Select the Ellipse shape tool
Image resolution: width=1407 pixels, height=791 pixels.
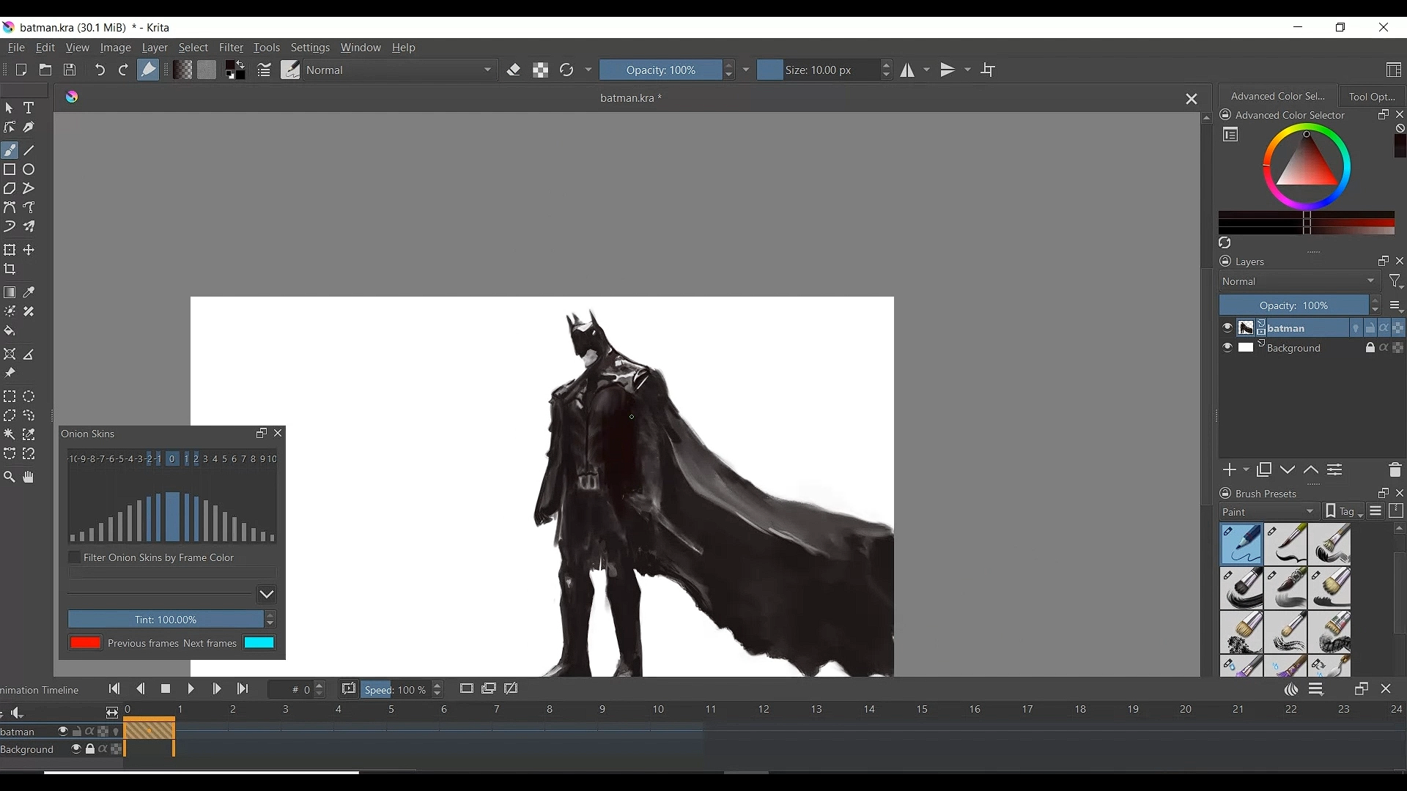29,170
